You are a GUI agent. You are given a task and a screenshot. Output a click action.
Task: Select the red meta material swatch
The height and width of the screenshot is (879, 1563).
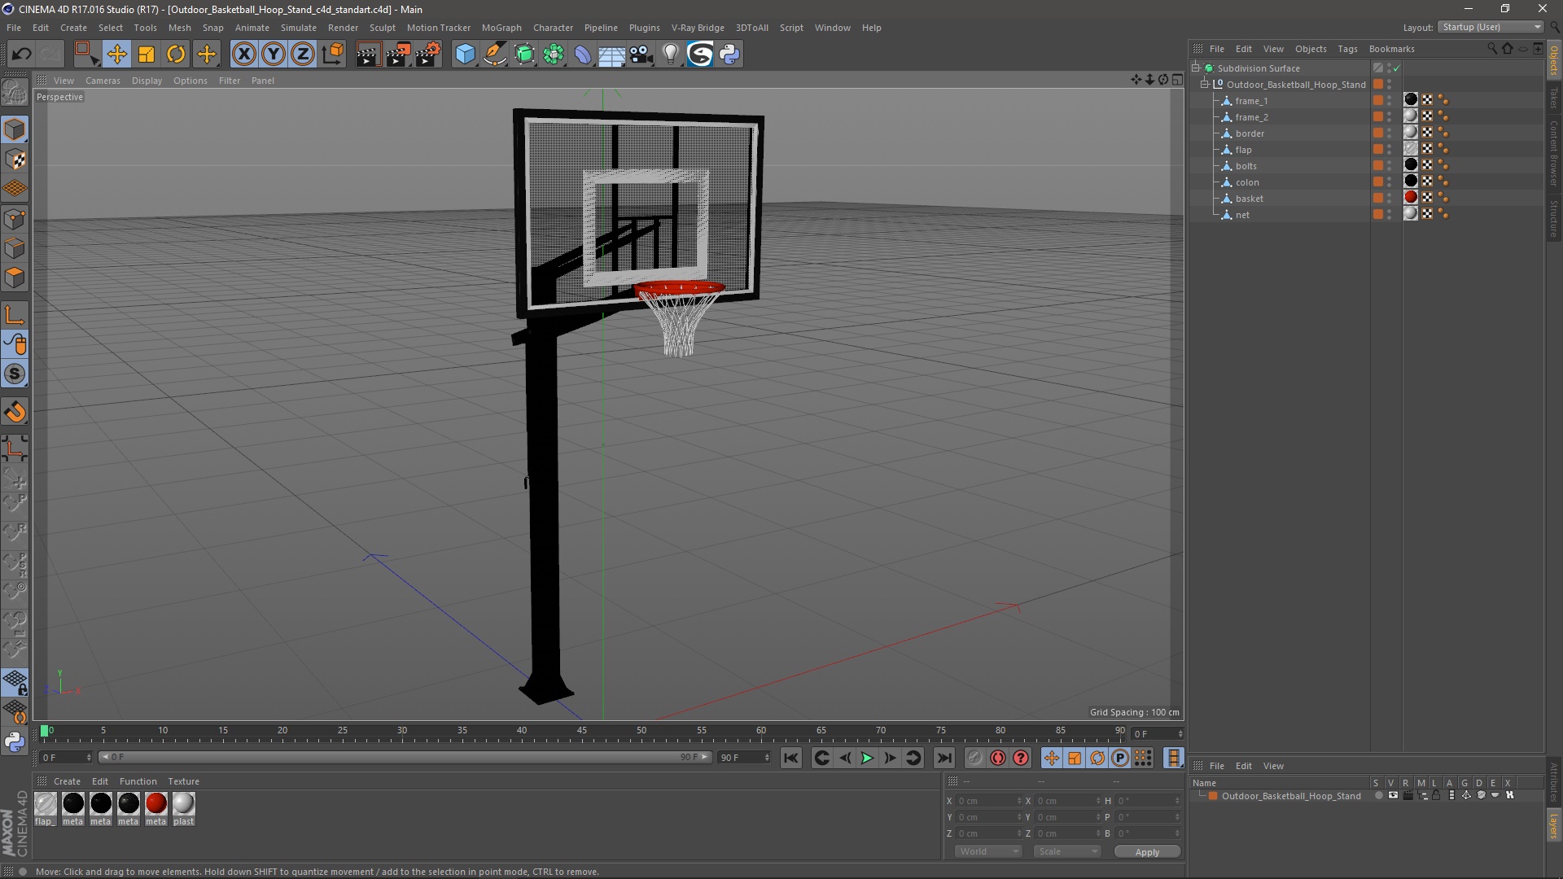[156, 804]
